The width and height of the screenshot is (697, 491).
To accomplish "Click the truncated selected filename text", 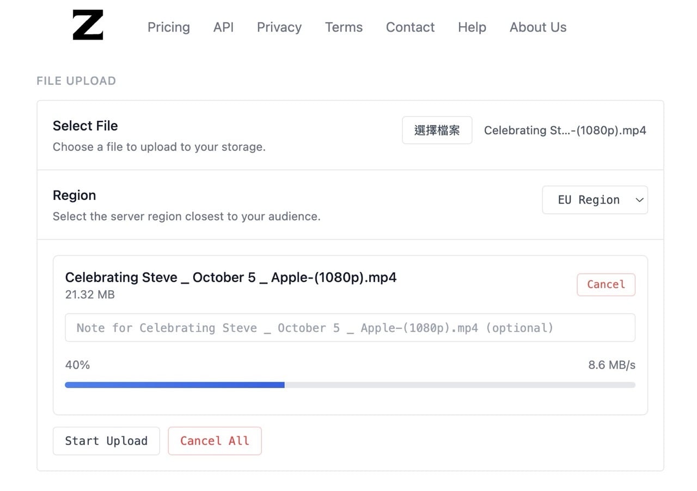I will [565, 131].
